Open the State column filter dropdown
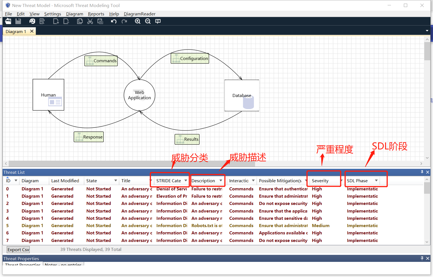This screenshot has width=433, height=277. point(115,181)
